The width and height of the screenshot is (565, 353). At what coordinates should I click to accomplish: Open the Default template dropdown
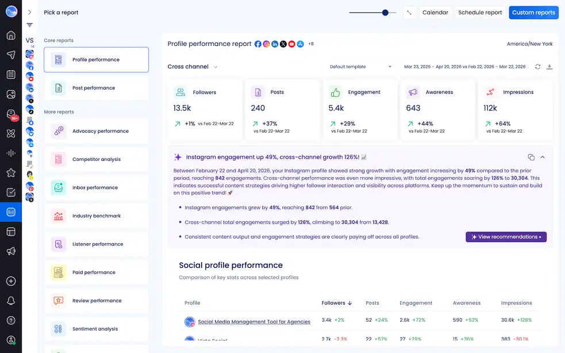tap(360, 67)
